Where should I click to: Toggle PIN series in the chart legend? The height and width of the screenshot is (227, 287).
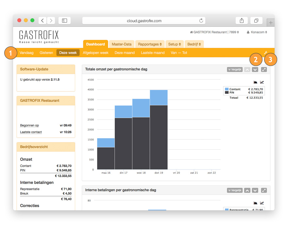(x=232, y=93)
